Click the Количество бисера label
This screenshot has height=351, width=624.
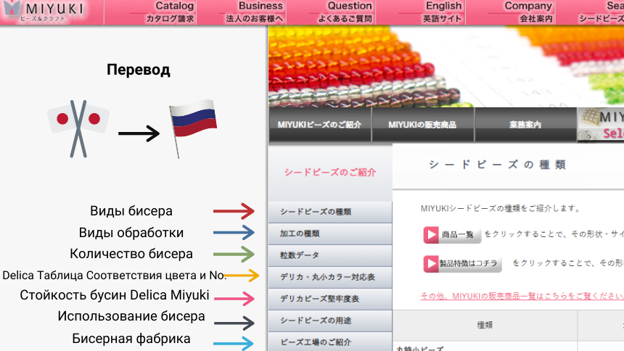[131, 254]
